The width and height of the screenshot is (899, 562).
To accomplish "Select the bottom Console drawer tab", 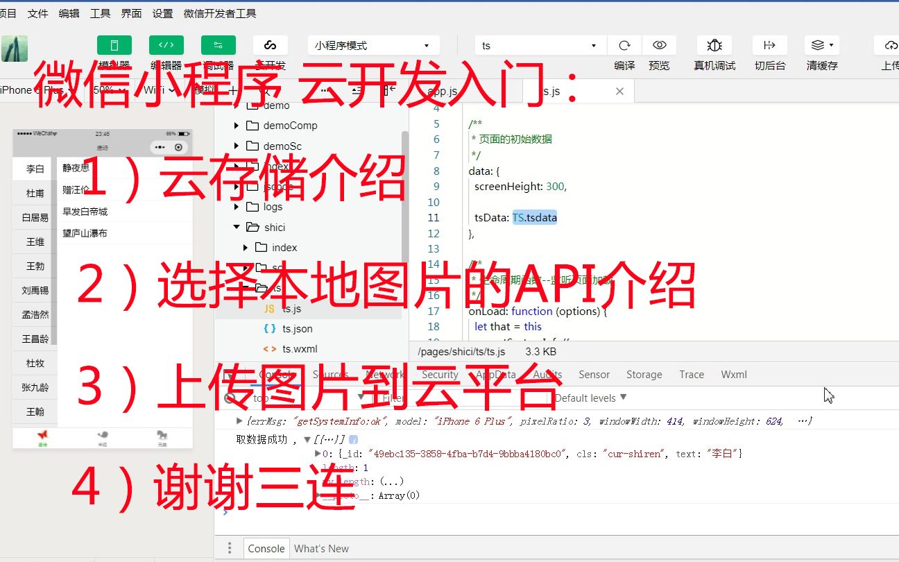I will [x=266, y=548].
